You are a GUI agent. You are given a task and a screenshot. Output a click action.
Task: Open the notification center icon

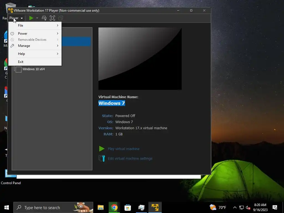pyautogui.click(x=275, y=207)
